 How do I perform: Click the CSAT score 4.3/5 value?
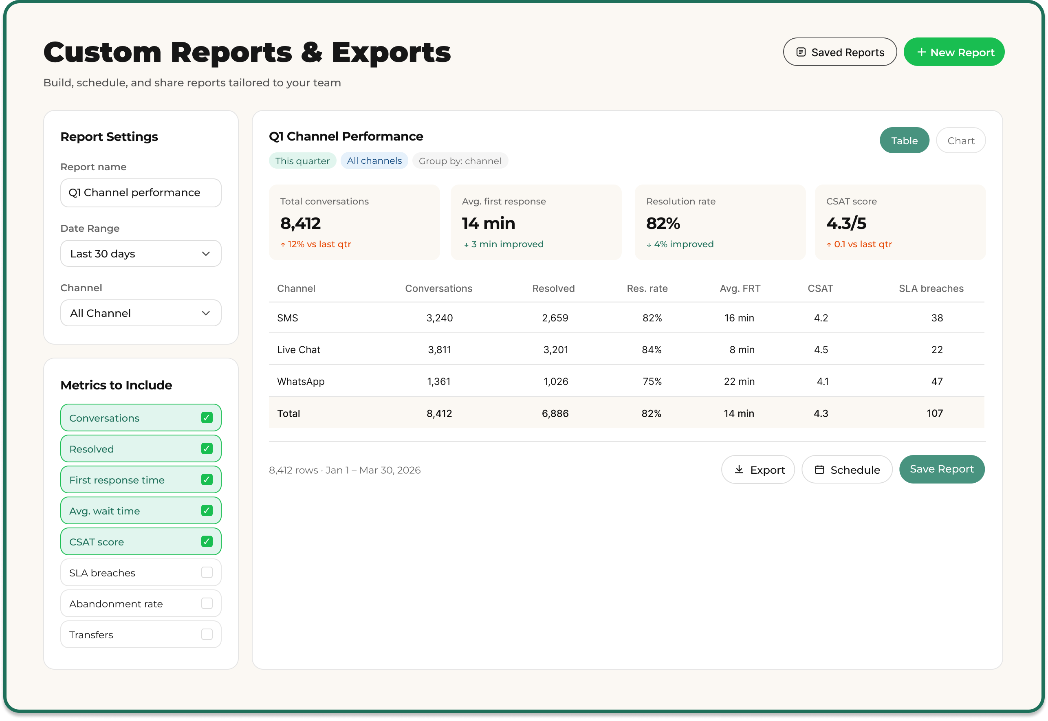tap(846, 223)
